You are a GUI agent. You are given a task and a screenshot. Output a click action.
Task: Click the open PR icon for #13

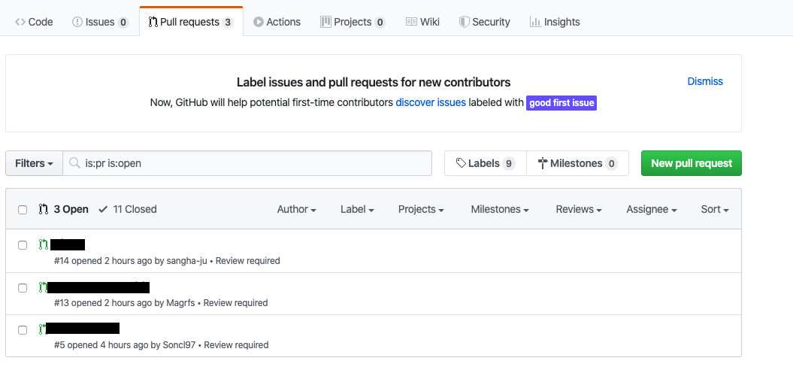43,287
